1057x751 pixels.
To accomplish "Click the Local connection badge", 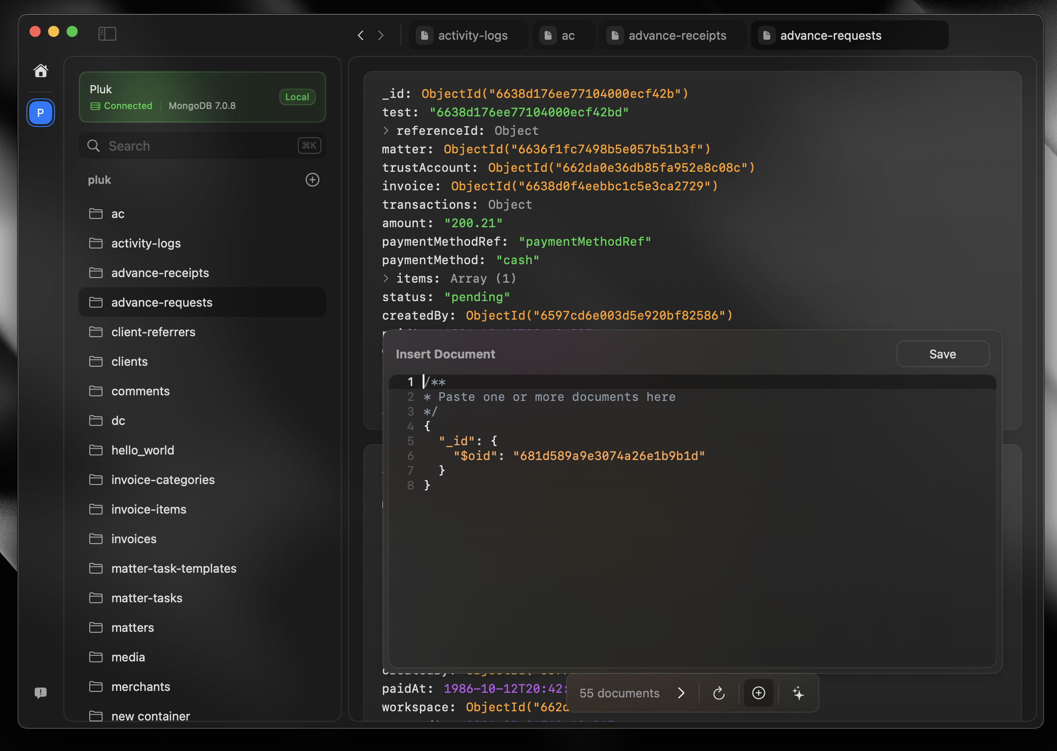I will point(297,97).
